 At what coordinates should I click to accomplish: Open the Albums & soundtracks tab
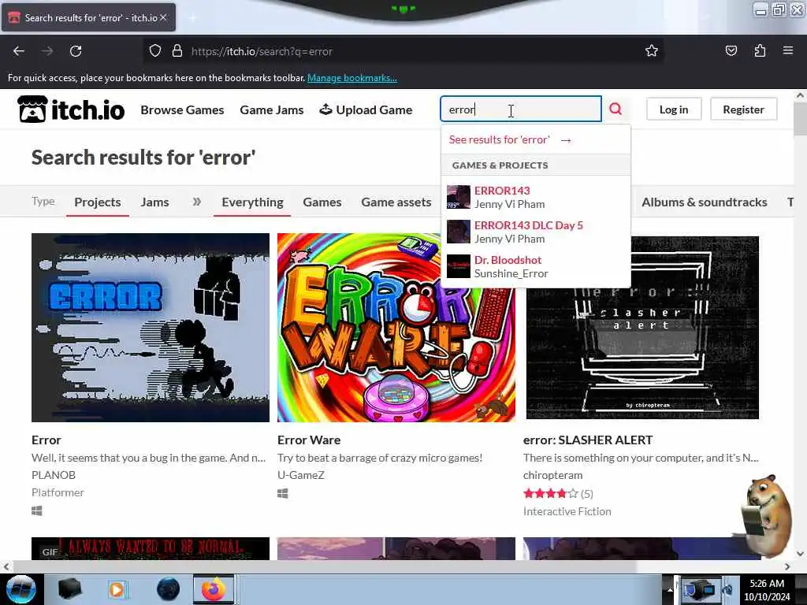tap(704, 202)
